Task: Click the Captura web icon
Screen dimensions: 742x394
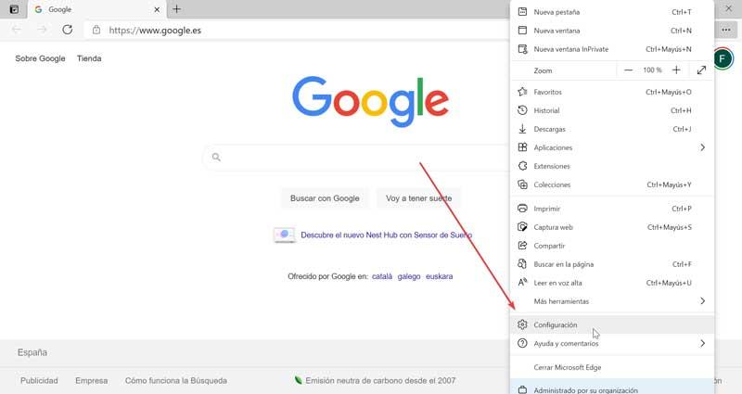Action: point(522,227)
